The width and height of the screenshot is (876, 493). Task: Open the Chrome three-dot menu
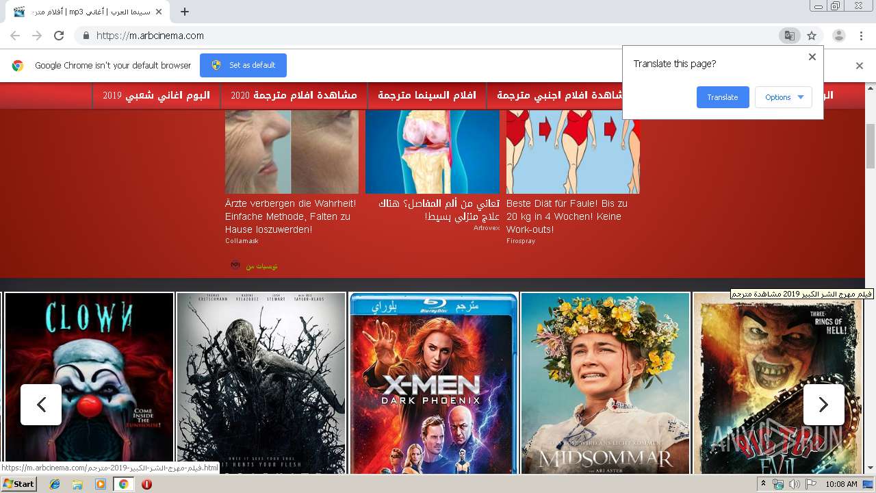(861, 36)
